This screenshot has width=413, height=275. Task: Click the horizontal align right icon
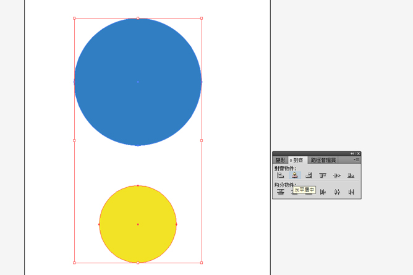[x=309, y=176]
